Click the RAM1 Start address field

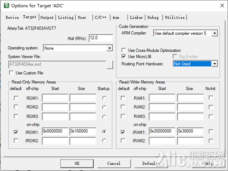click(x=162, y=98)
